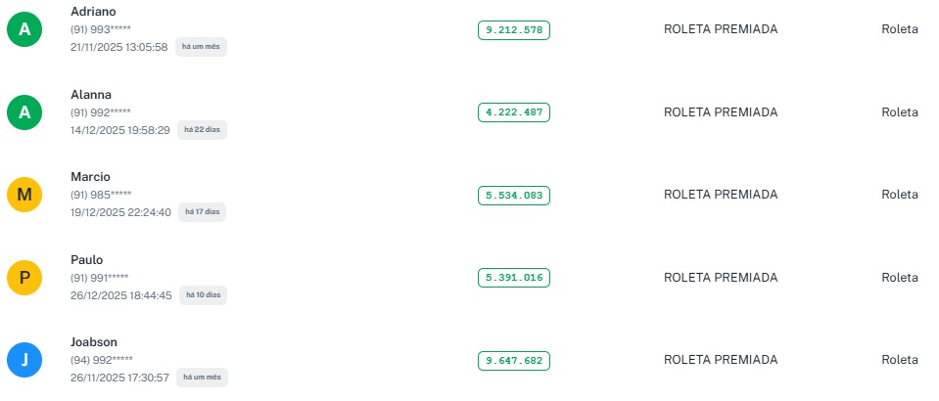939x401 pixels.
Task: Click Joabson's blue J avatar
Action: 24,361
